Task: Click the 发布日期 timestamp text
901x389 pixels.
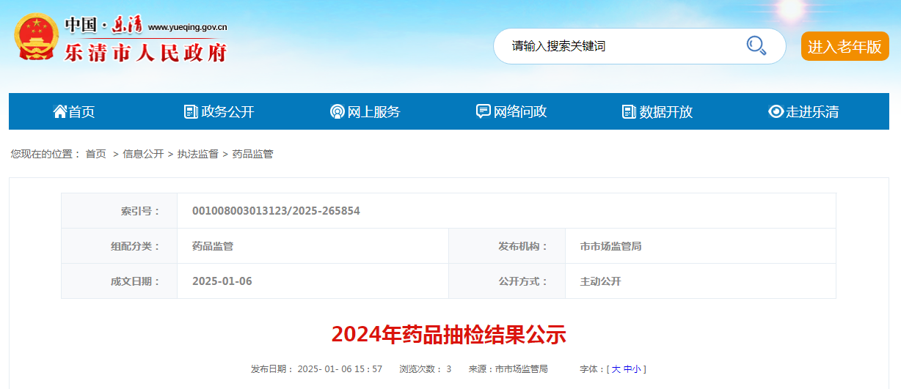Action: (x=316, y=369)
